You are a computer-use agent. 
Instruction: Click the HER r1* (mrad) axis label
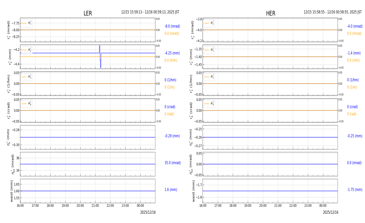pos(193,30)
